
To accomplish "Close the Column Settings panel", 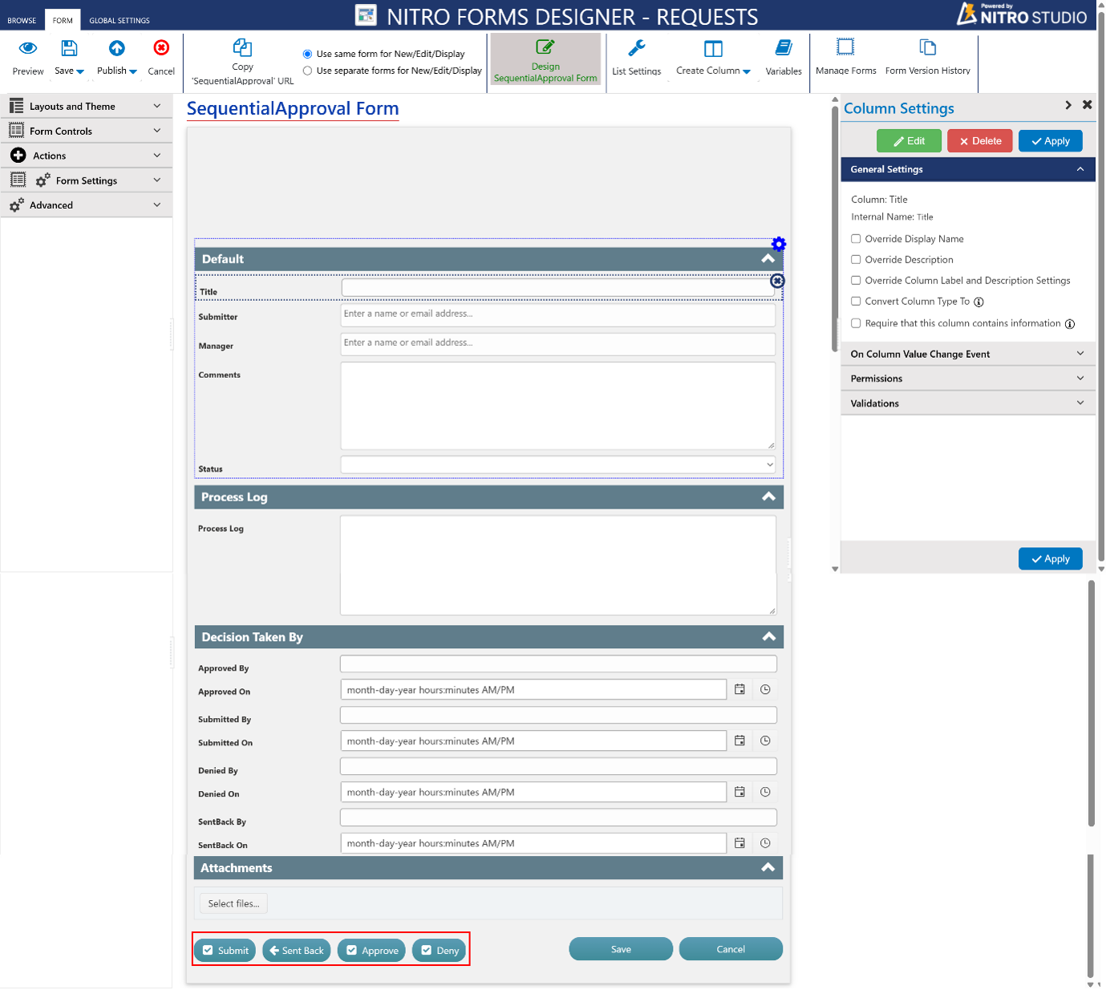I will click(1087, 105).
